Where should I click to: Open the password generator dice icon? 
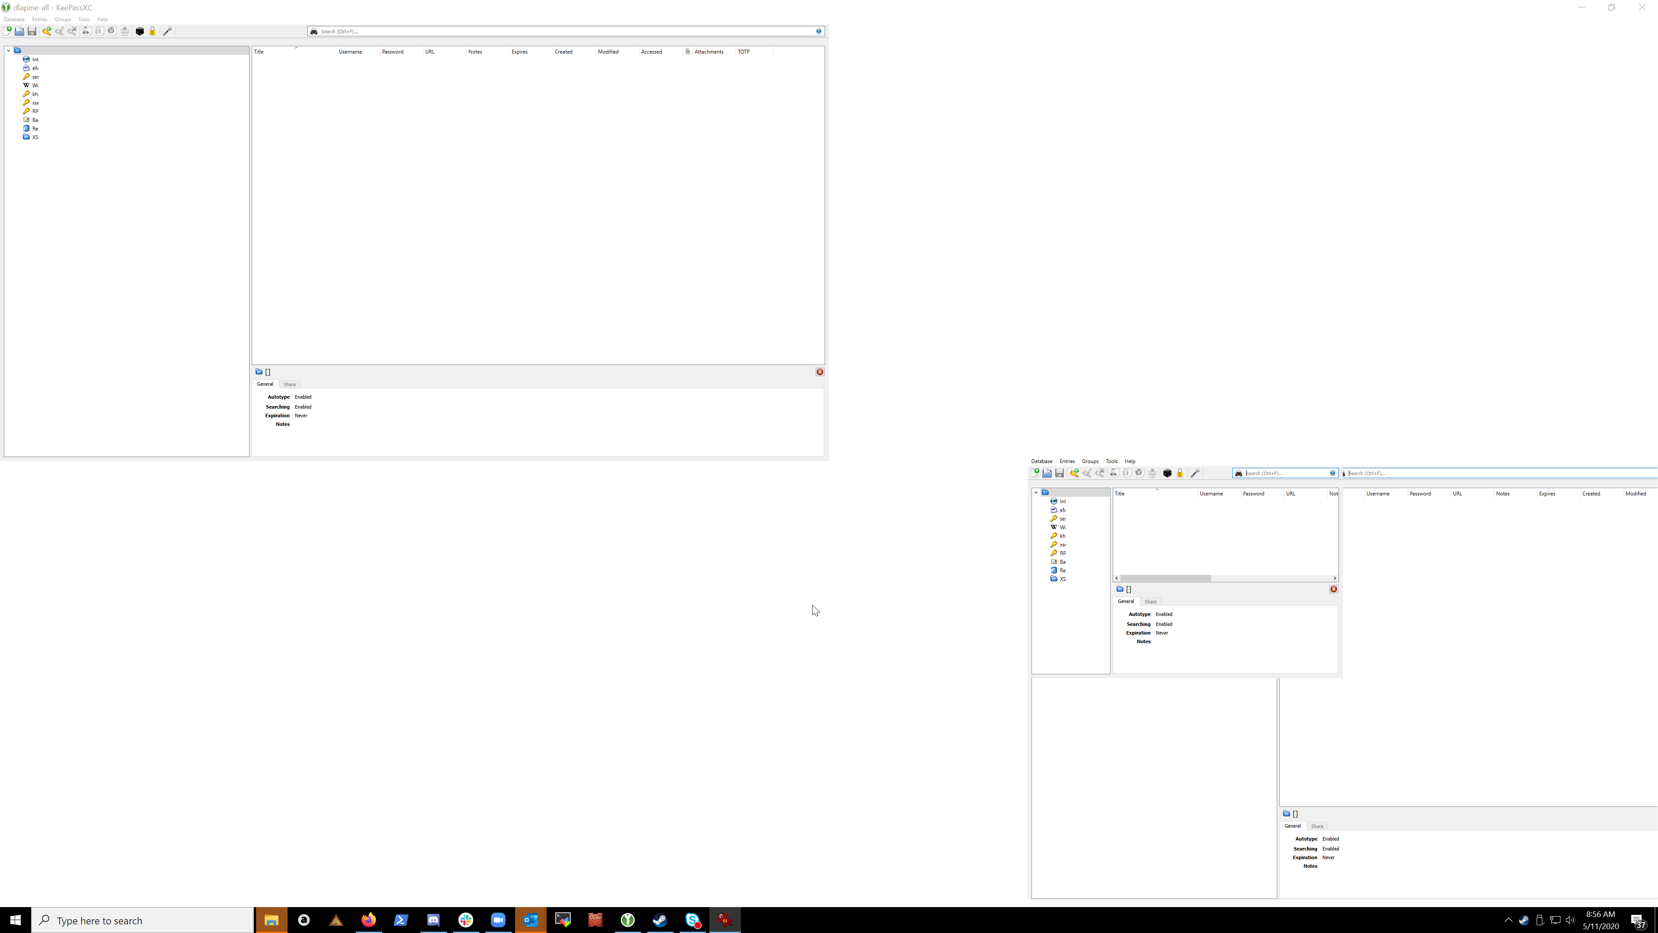pyautogui.click(x=139, y=31)
